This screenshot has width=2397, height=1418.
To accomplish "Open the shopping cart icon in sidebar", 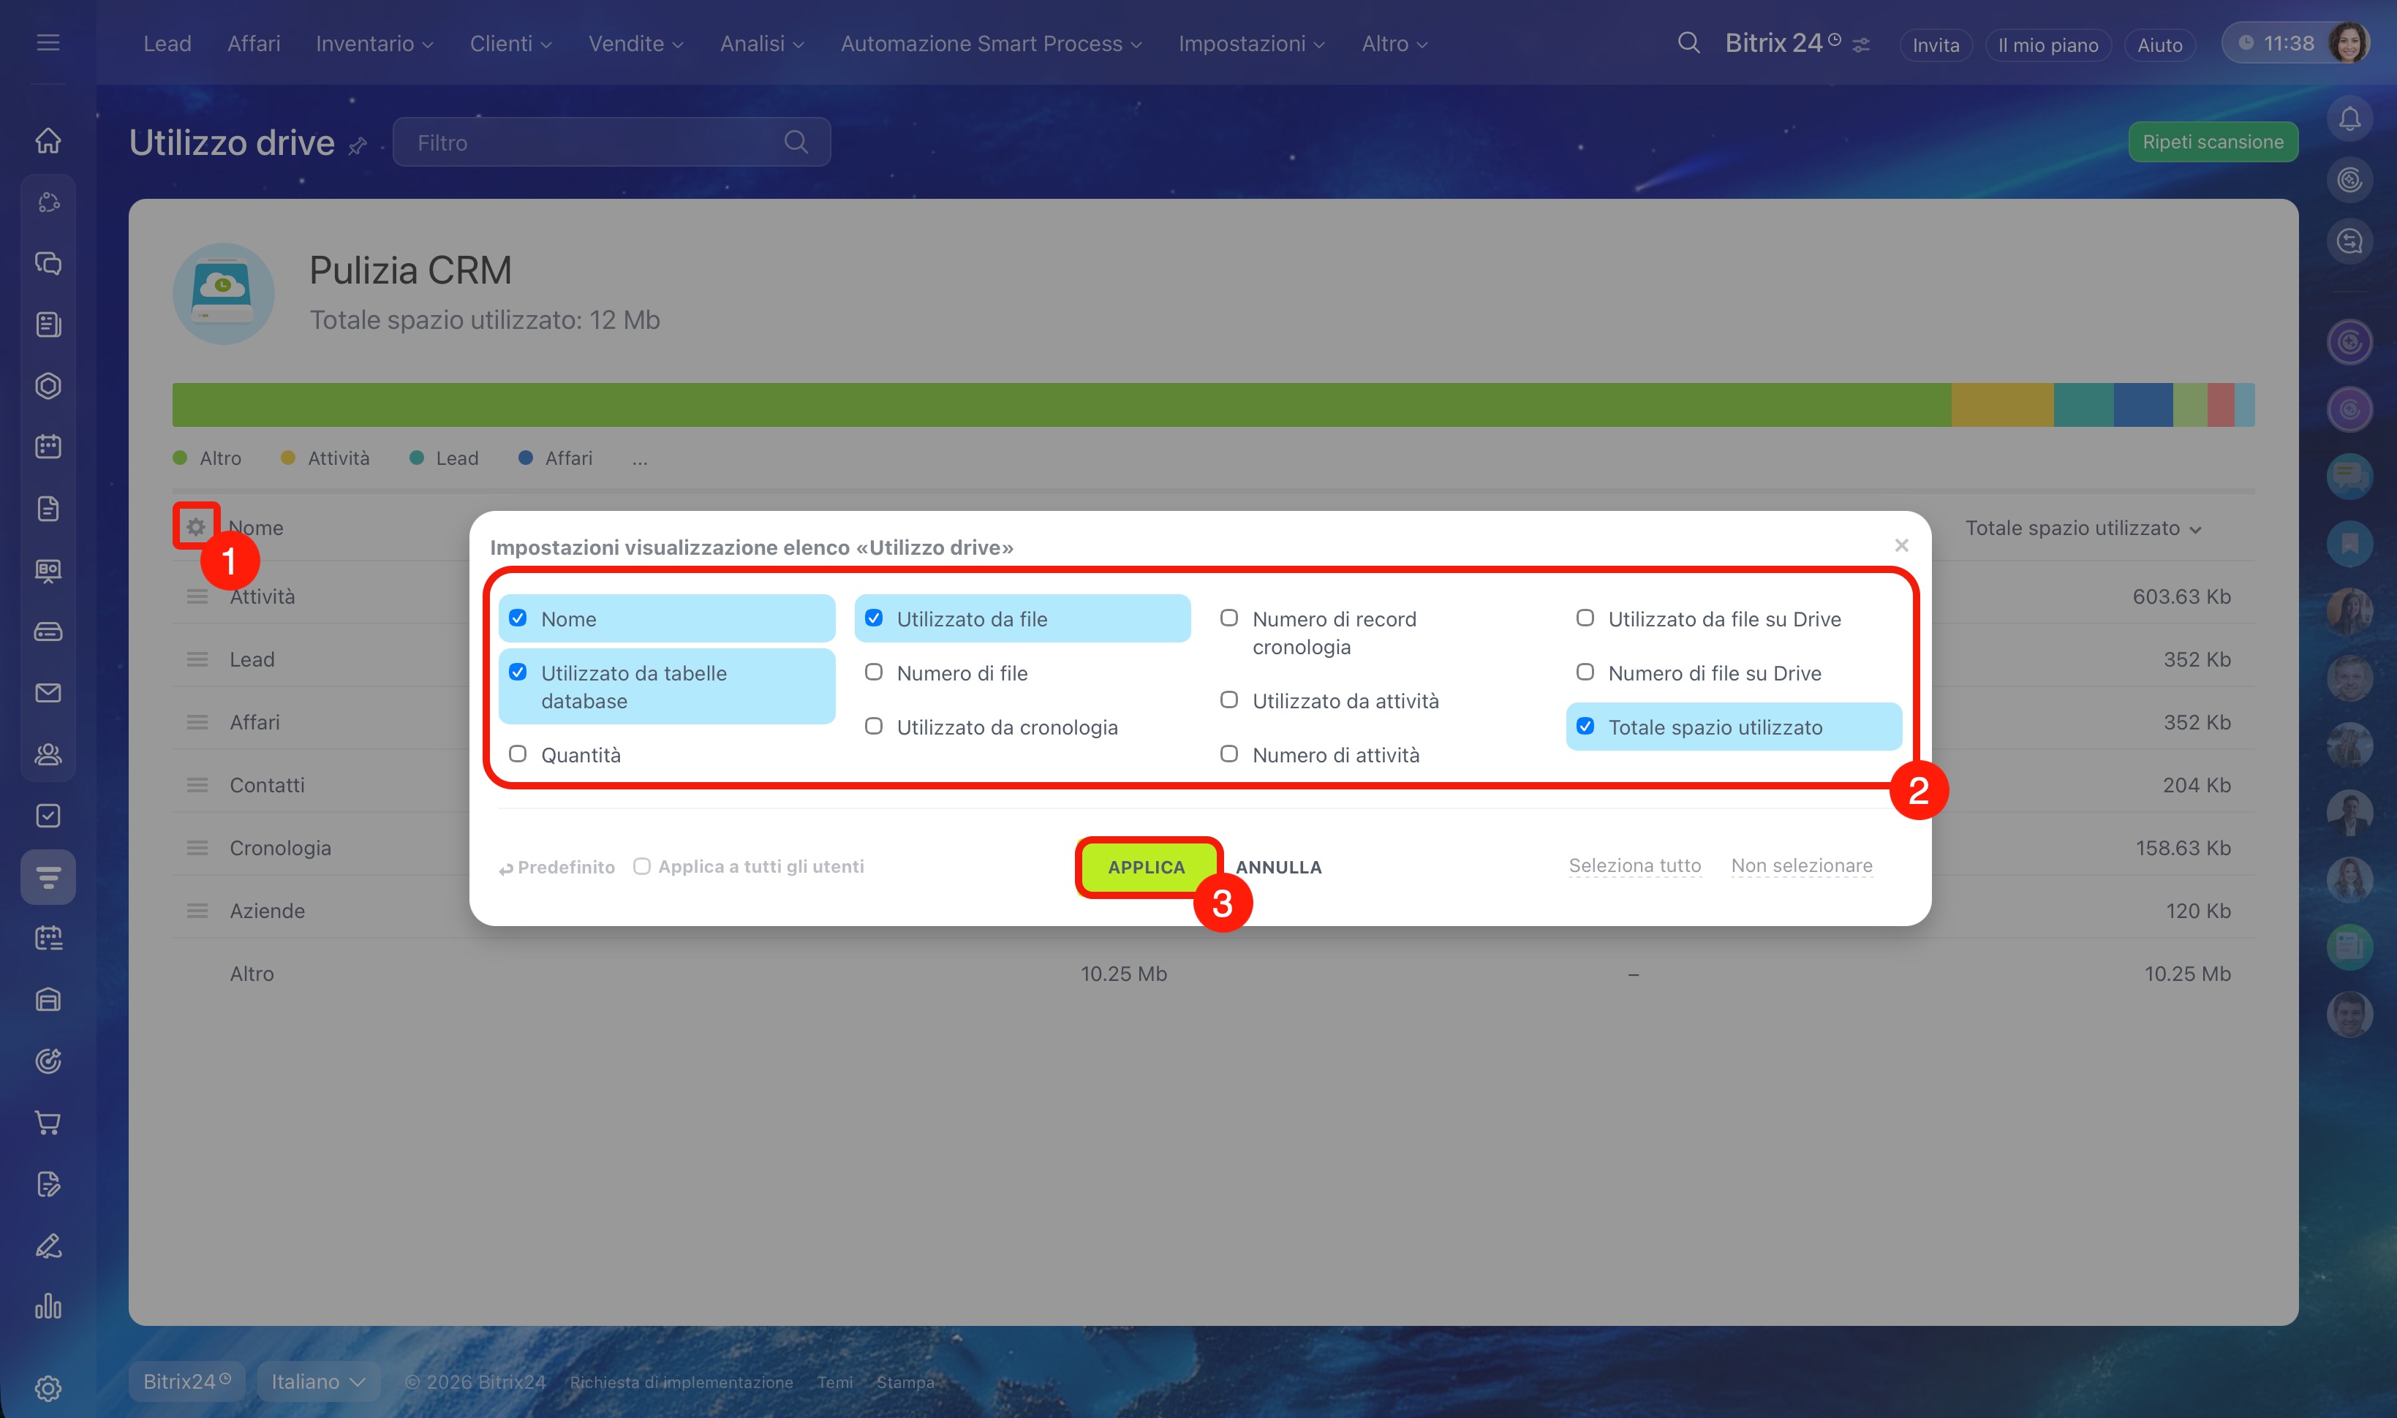I will 48,1123.
